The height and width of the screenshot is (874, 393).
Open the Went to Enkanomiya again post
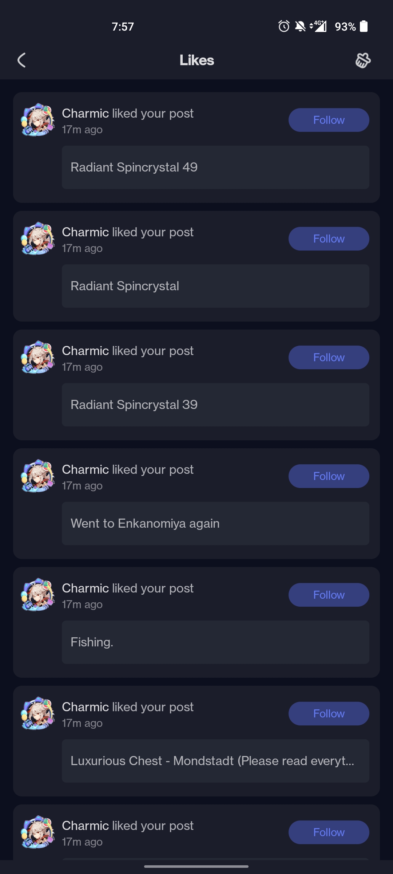click(x=215, y=523)
